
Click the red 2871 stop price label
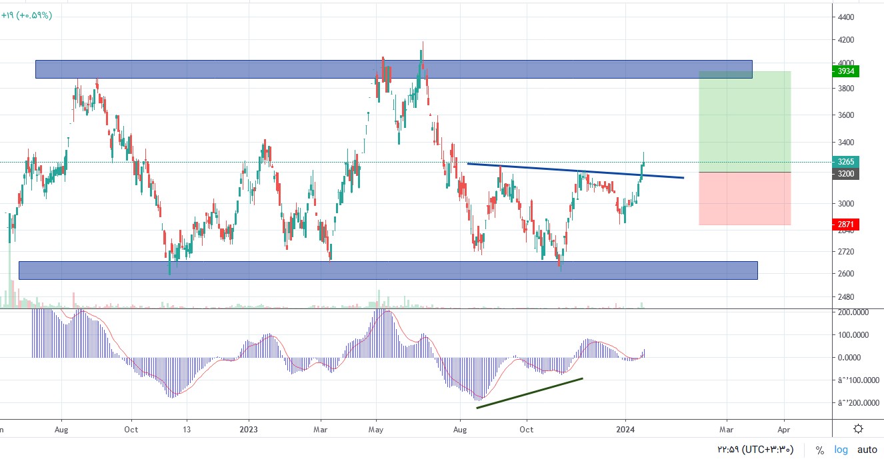point(847,225)
